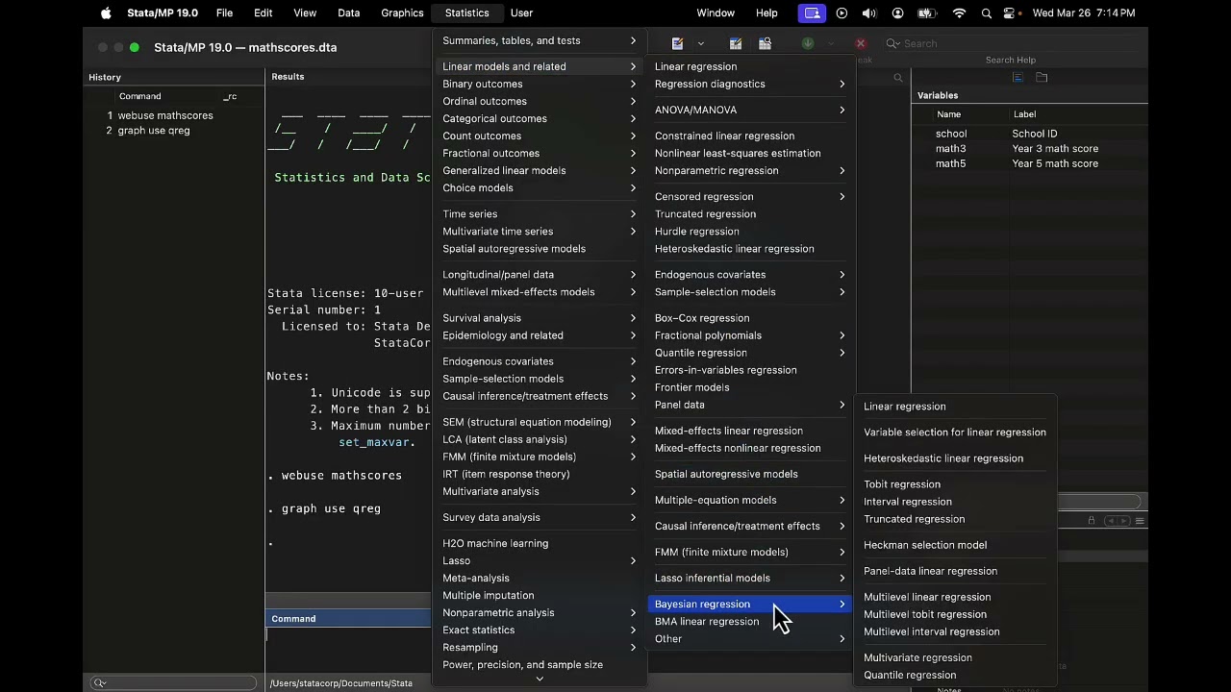Expand the Nonparametric regression submenu
Screen dimensions: 1231x692
[748, 170]
